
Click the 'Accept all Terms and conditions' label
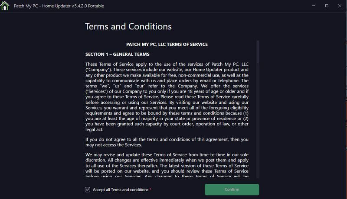click(x=121, y=190)
